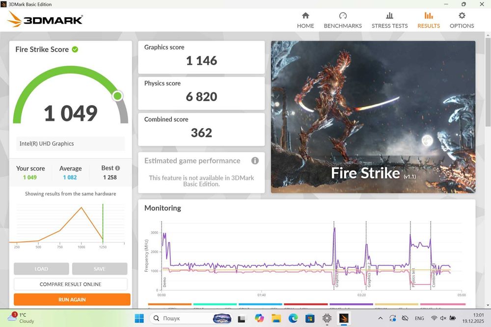Click COMPARE RESULT ONLINE
491x327 pixels.
coord(70,284)
